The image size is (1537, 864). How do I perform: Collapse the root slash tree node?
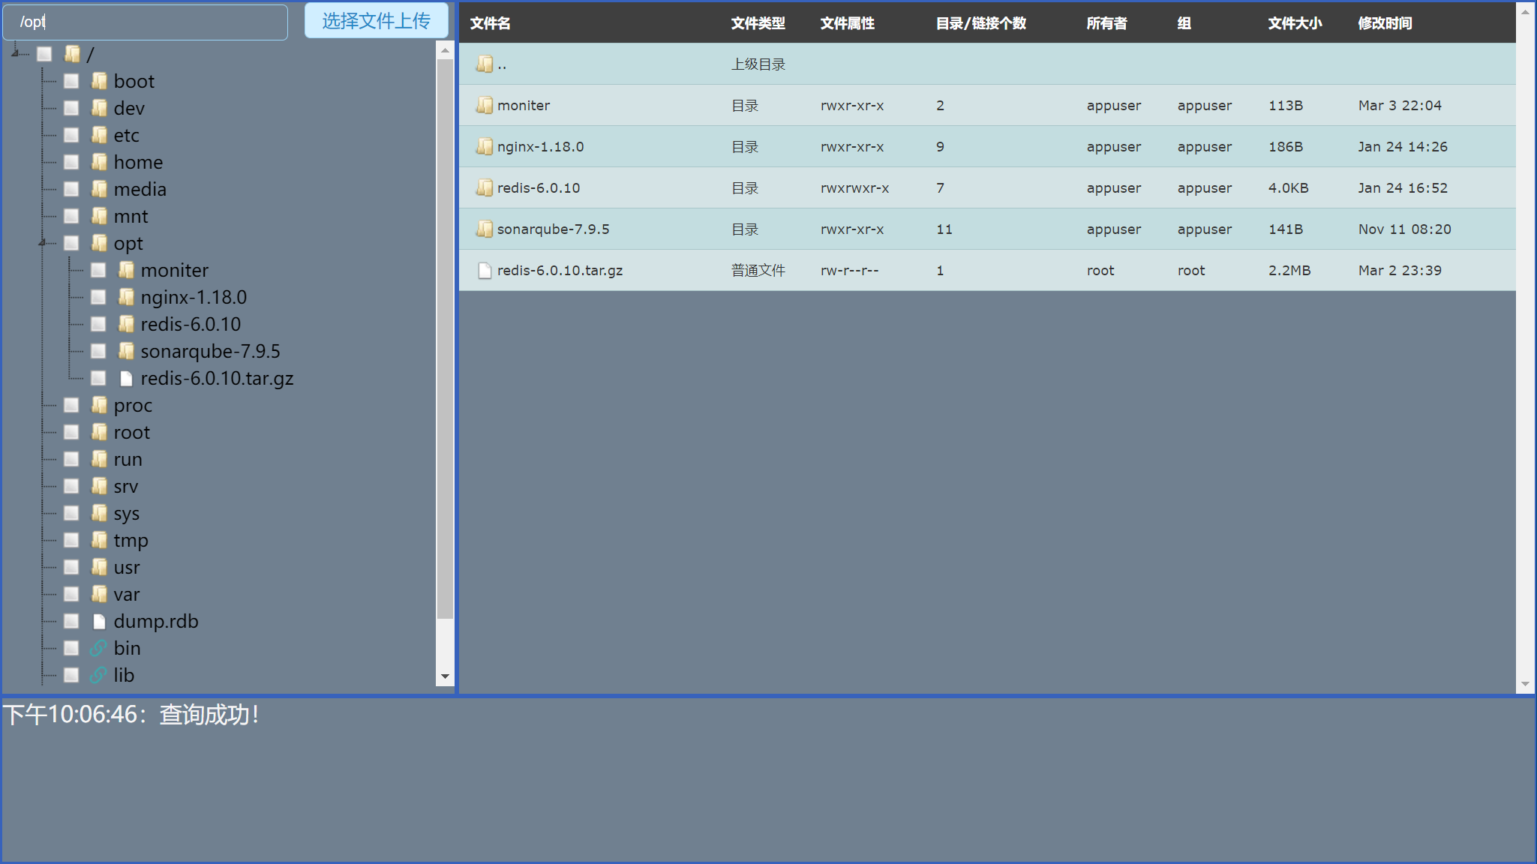point(16,53)
